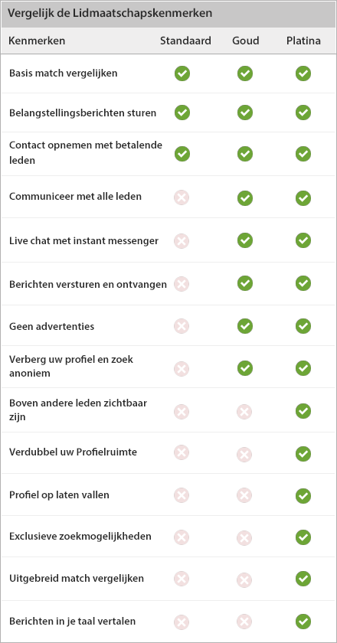This screenshot has height=643, width=337.
Task: Click Platina checkmark for Contact opnemen row
Action: [303, 154]
